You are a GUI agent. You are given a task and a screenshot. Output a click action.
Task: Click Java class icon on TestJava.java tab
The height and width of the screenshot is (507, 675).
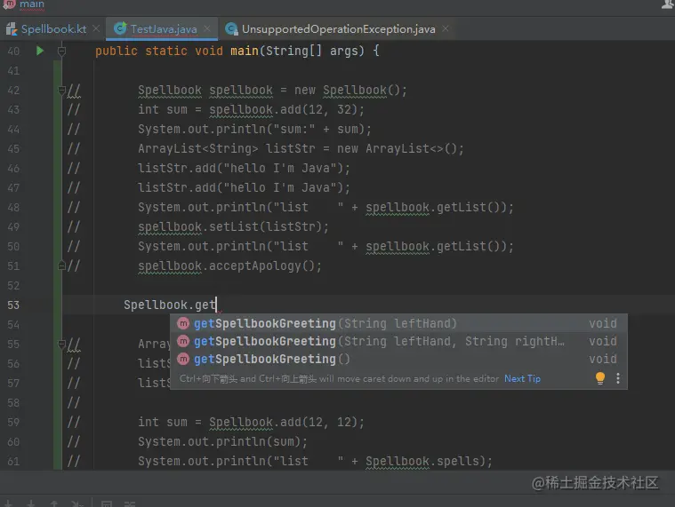[120, 28]
